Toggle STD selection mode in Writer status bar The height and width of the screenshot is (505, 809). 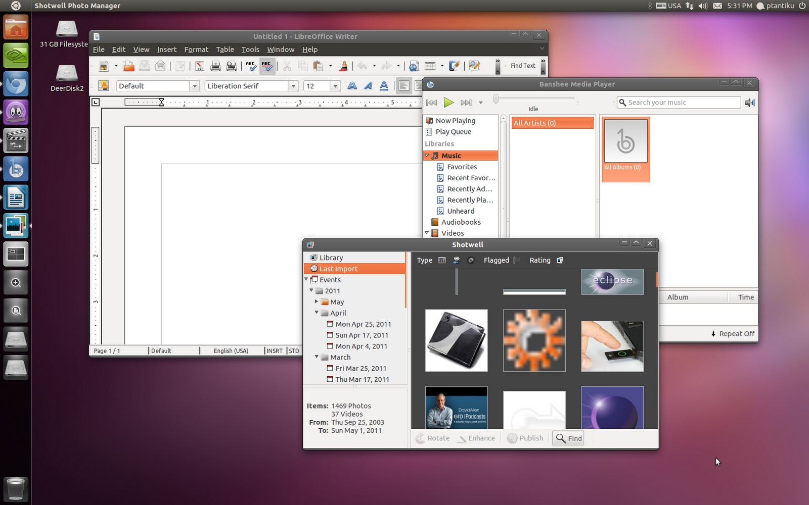(294, 351)
